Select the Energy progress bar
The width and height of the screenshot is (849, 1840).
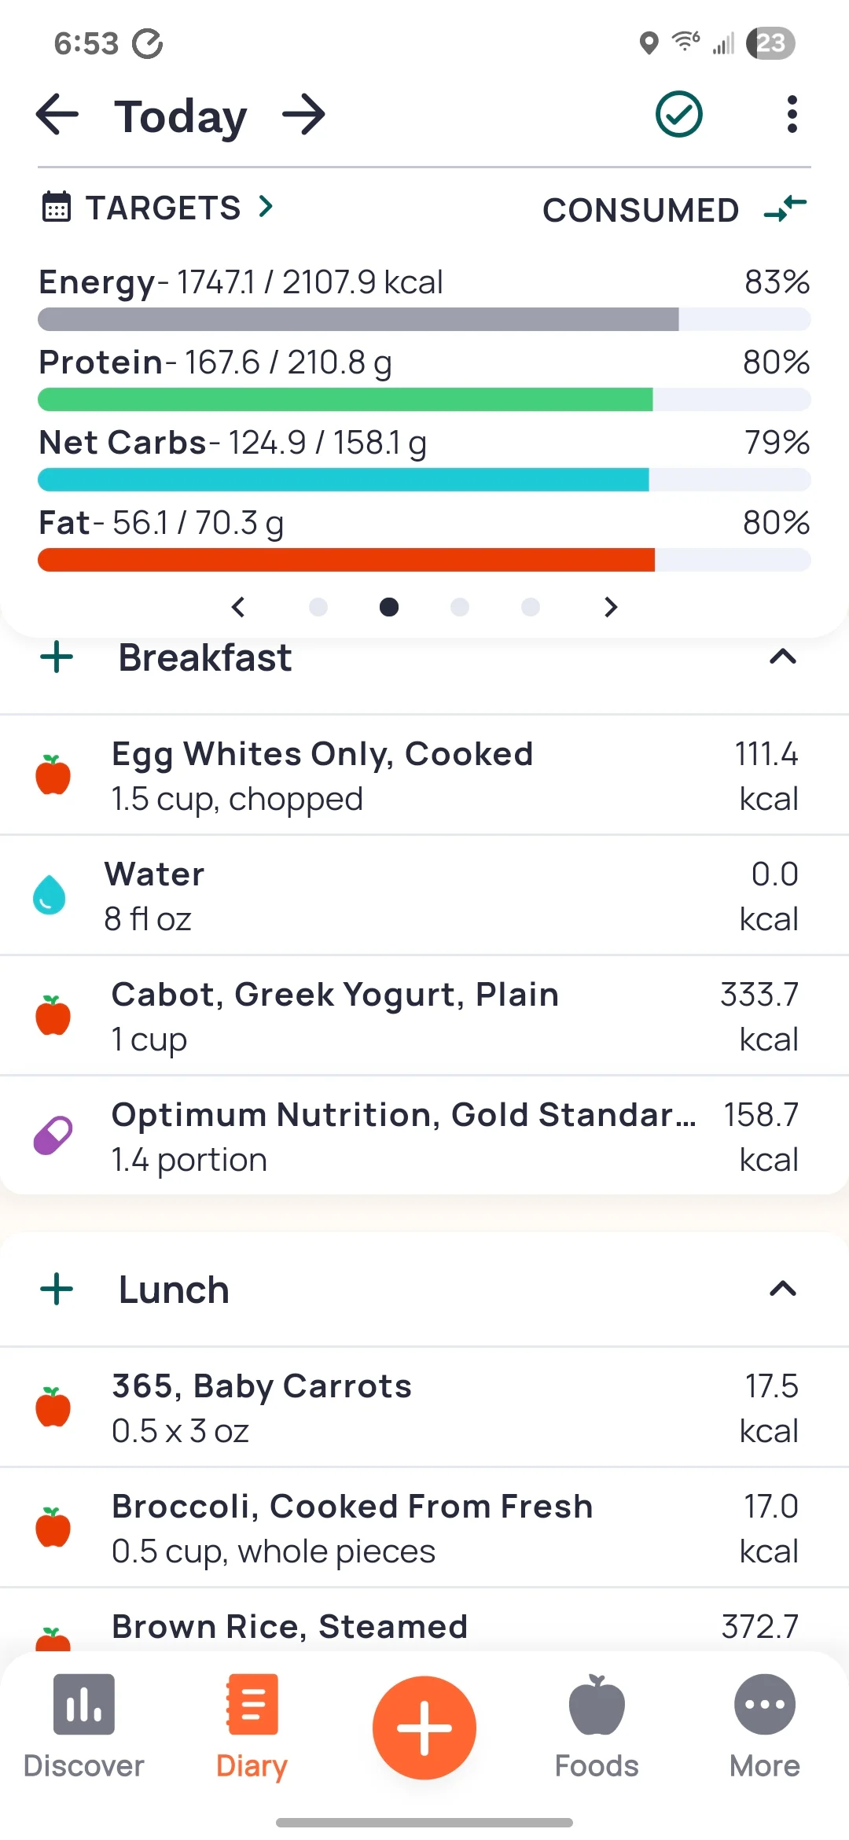pyautogui.click(x=424, y=319)
